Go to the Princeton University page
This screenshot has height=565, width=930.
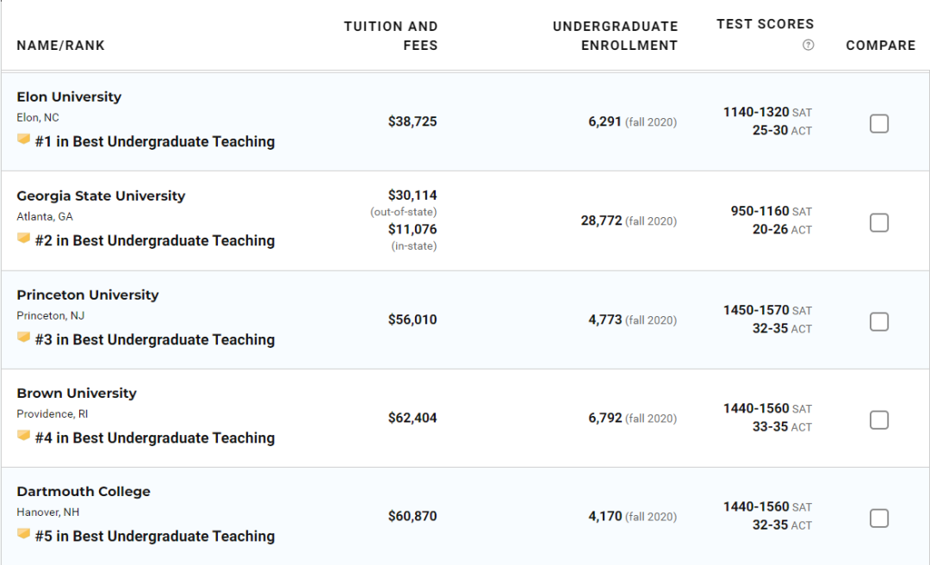[x=88, y=295]
